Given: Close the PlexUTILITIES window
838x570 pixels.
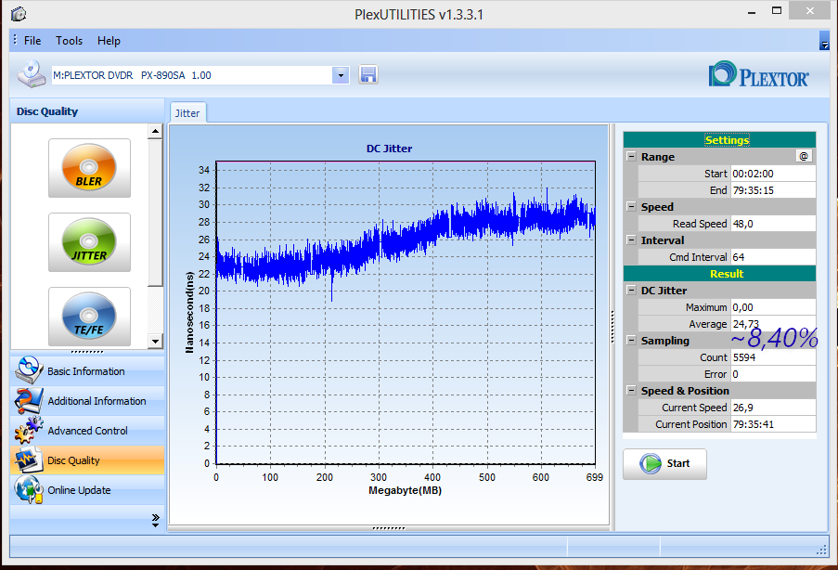Looking at the screenshot, I should pos(809,11).
